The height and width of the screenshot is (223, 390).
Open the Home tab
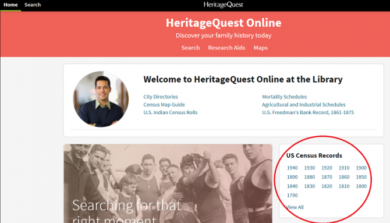10,5
